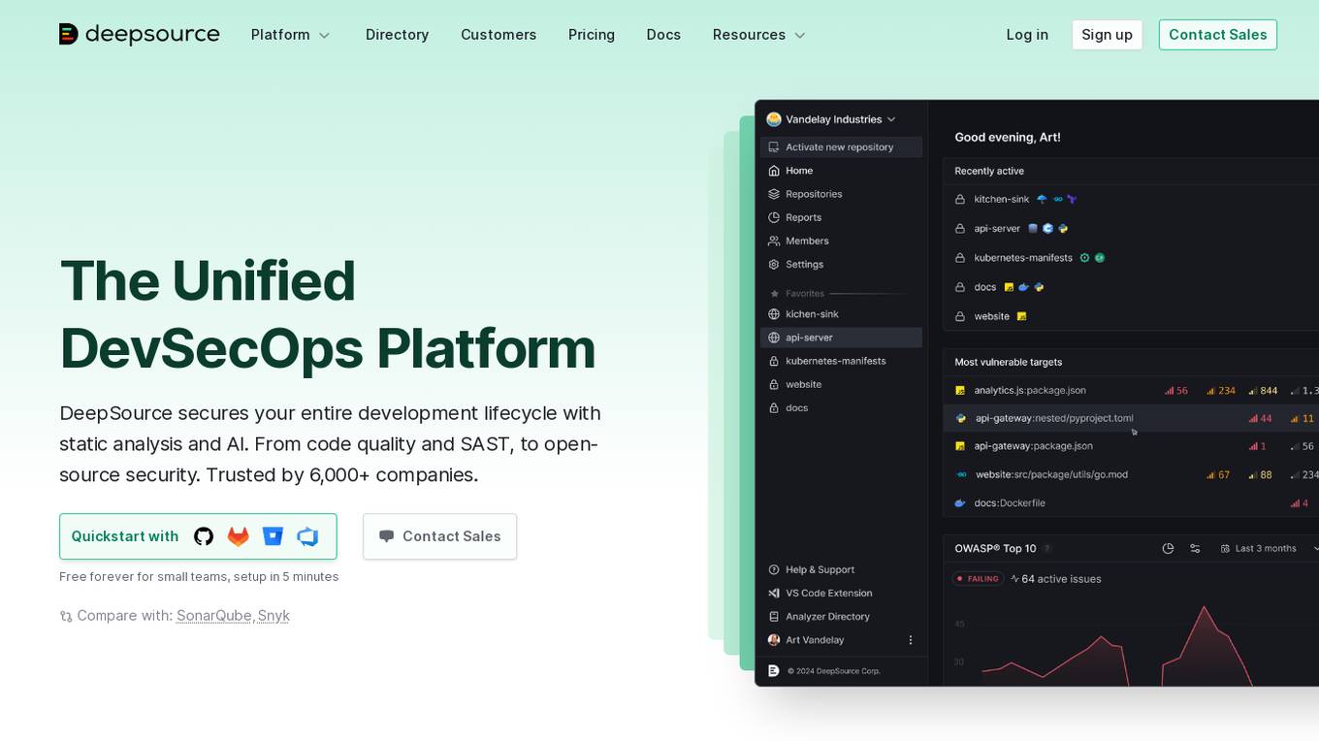Open the SonarQube comparison link
This screenshot has width=1319, height=741.
coord(213,616)
